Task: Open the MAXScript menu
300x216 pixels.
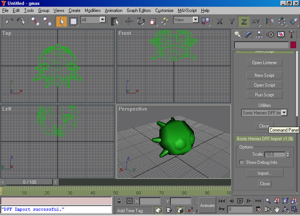Action: (187, 10)
